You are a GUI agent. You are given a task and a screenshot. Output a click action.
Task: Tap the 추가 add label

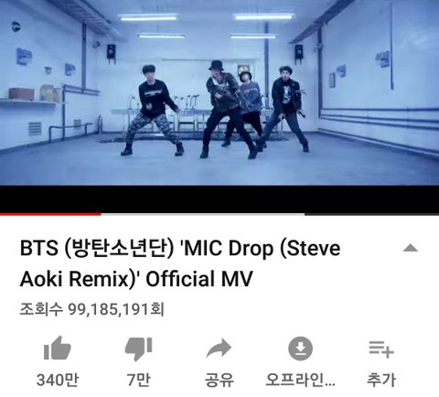point(381,380)
